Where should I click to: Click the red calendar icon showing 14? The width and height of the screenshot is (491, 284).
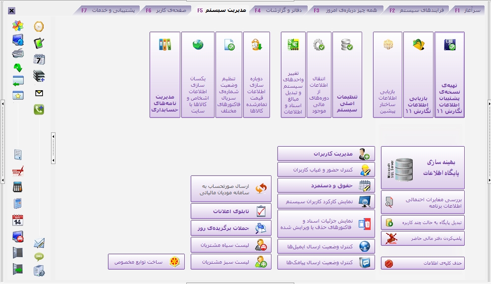point(17,220)
